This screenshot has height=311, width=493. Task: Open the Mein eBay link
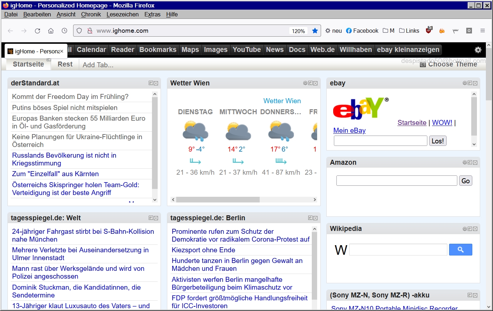click(349, 131)
